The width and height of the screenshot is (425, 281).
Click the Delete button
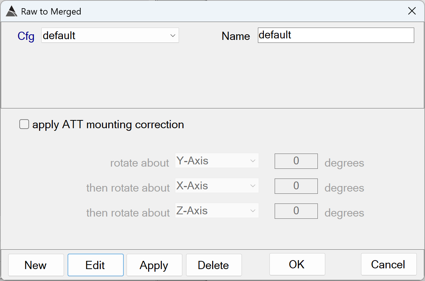click(214, 265)
